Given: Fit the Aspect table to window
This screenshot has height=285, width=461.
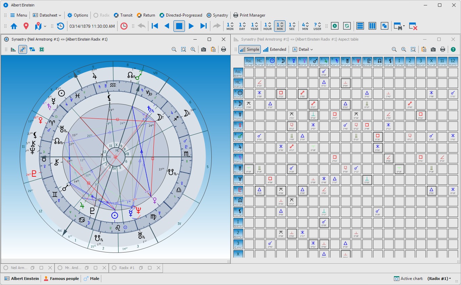Looking at the screenshot, I should tap(413, 49).
